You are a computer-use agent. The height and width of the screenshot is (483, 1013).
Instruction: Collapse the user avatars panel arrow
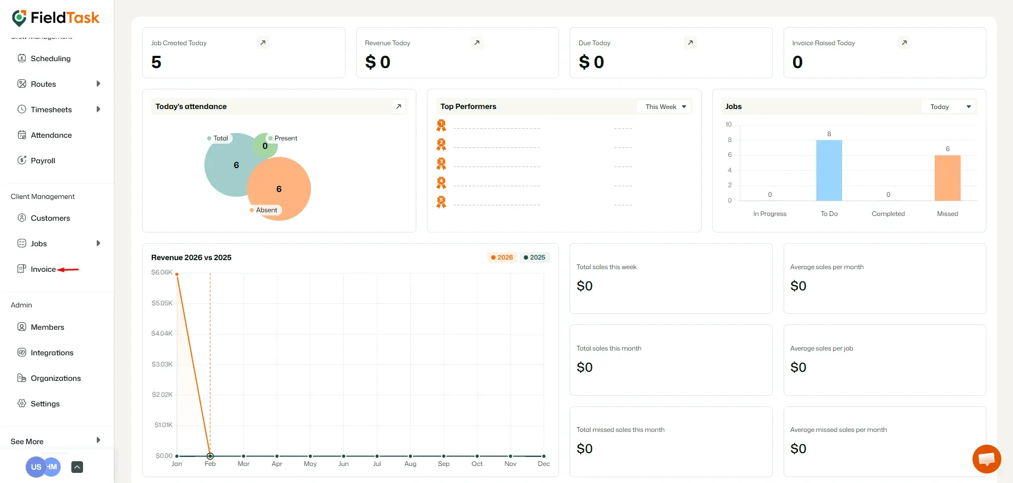click(77, 467)
